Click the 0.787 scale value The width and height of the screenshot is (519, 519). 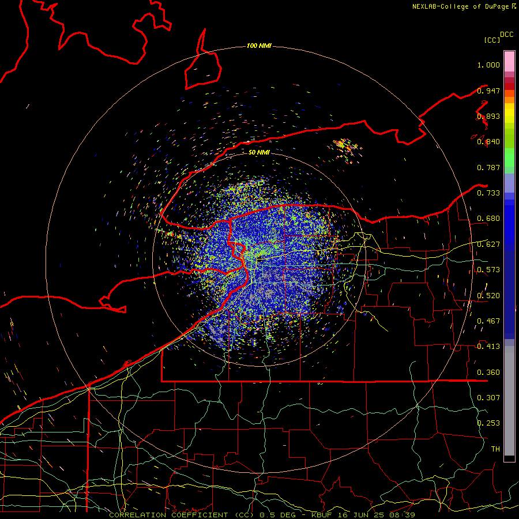point(488,167)
